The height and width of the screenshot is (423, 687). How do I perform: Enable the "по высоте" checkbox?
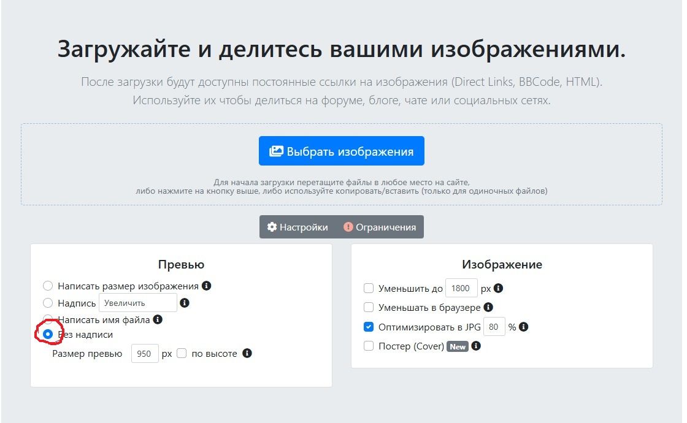(x=182, y=354)
